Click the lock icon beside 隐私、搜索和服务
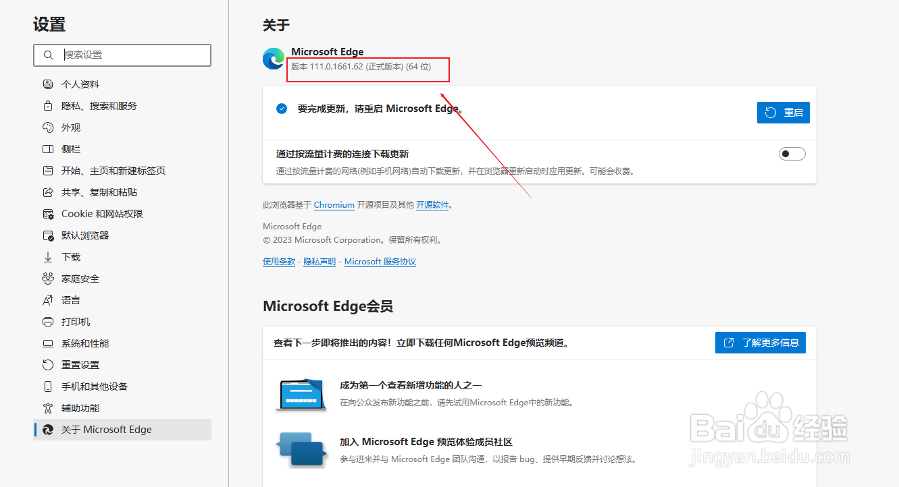899x487 pixels. click(x=48, y=106)
